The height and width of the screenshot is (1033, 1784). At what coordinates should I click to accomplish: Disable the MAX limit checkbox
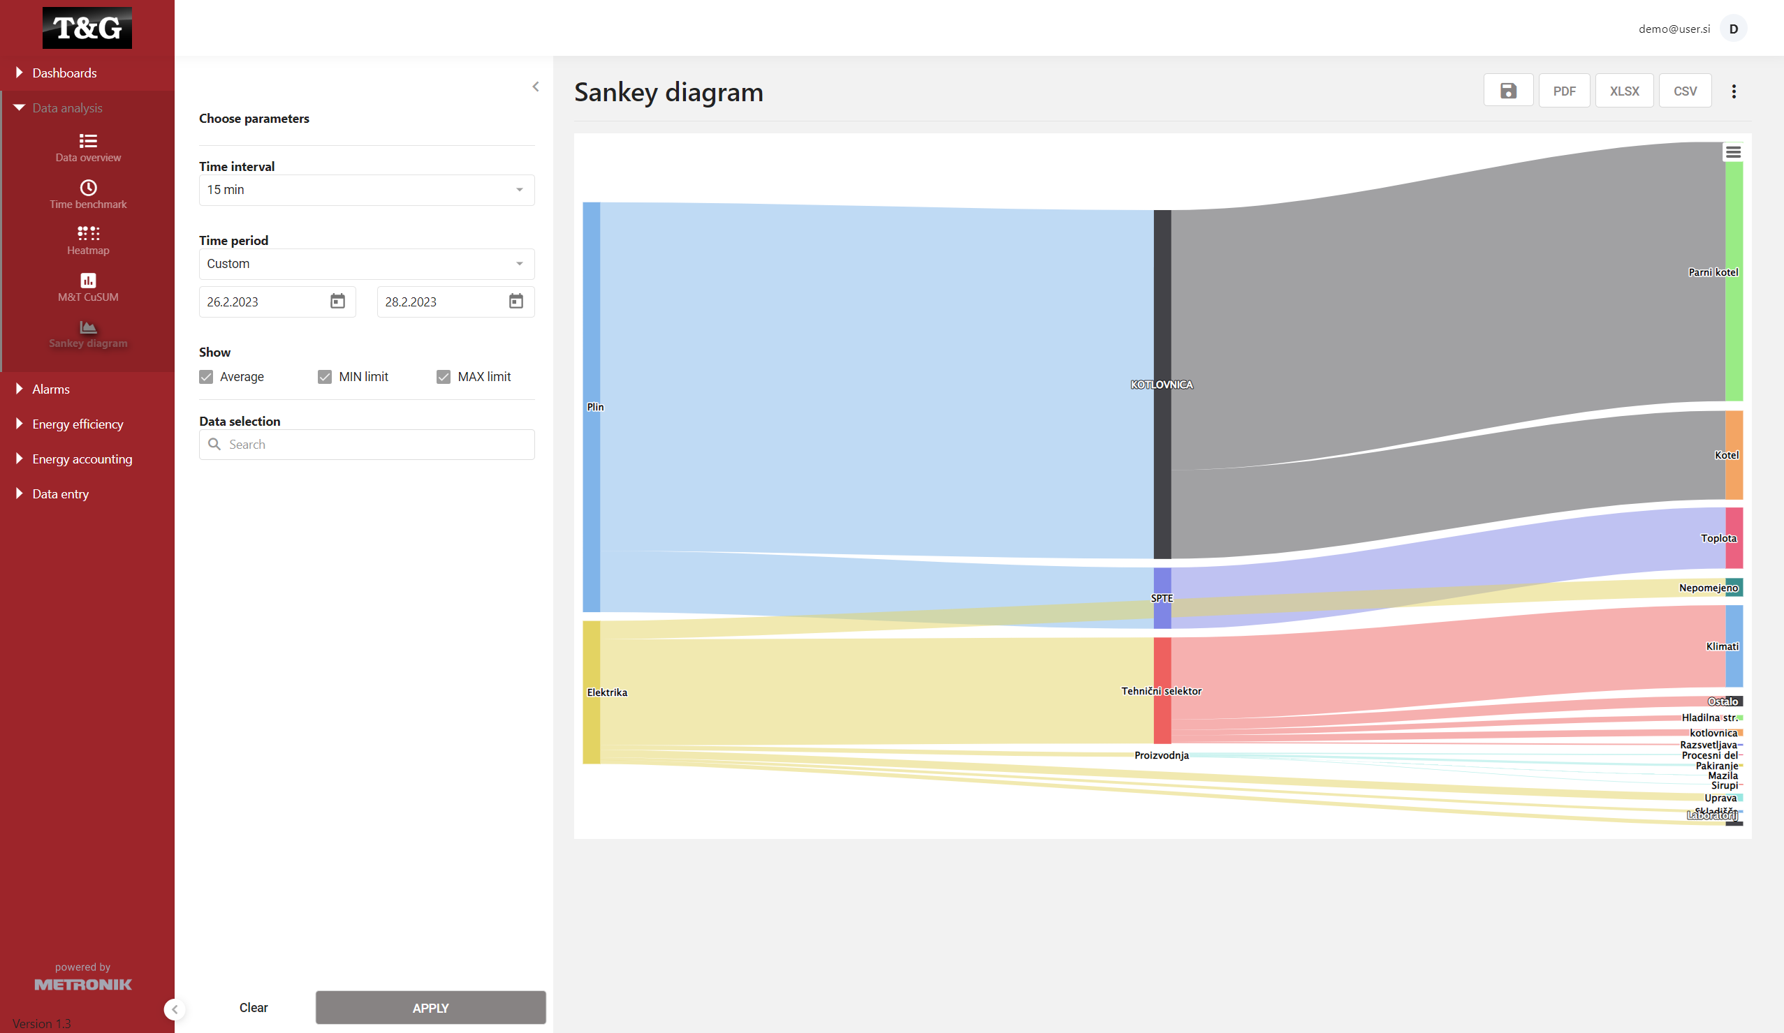click(x=441, y=376)
